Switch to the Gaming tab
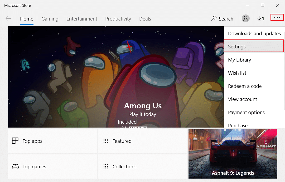Image resolution: width=285 pixels, height=182 pixels. 50,19
